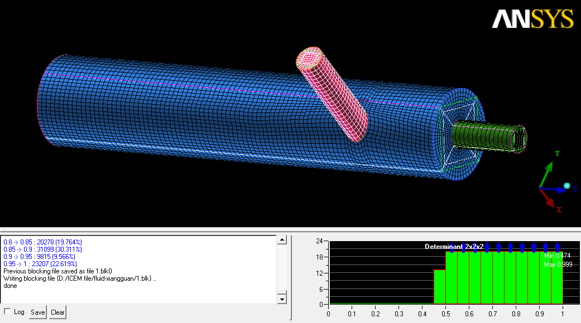The image size is (581, 323).
Task: Select the shortest histogram bar at 0.45-0.5
Action: pos(439,287)
